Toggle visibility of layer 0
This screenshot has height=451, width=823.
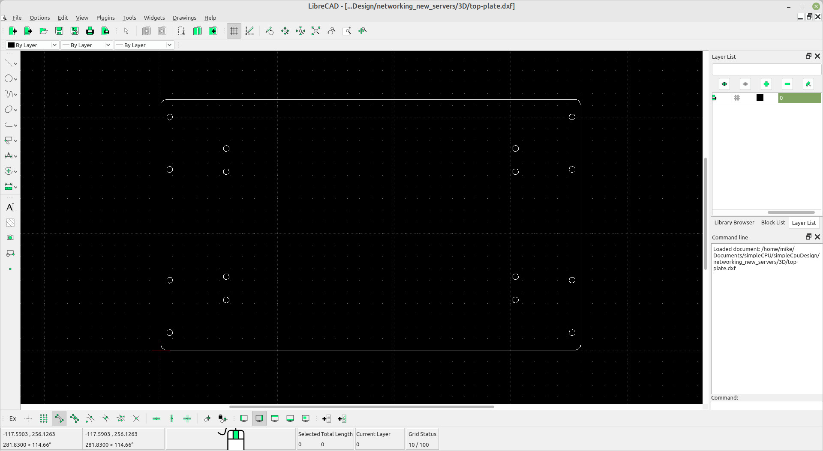[715, 98]
